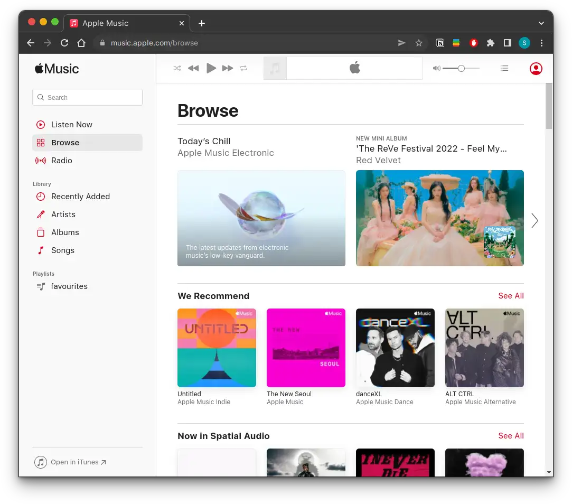572x504 pixels.
Task: Close the Apple Music tab
Action: [182, 23]
